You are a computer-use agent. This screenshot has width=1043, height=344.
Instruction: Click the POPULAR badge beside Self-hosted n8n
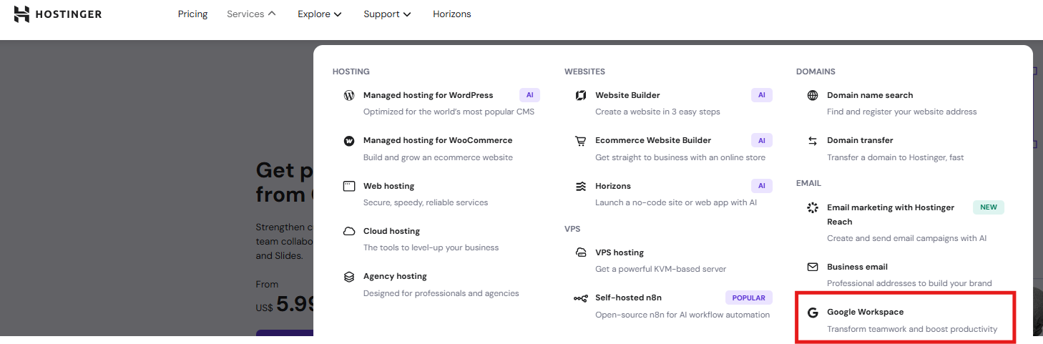749,298
